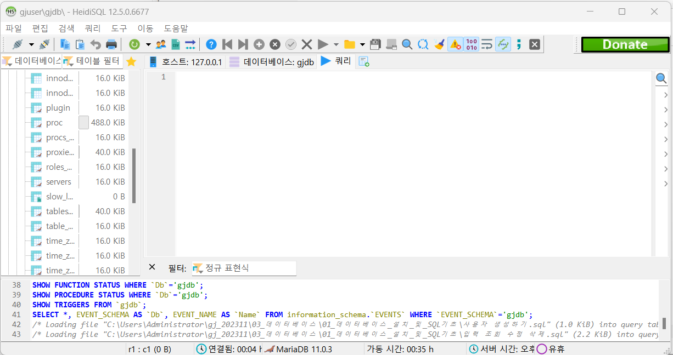Click the green Donate button
The width and height of the screenshot is (673, 355).
tap(625, 44)
